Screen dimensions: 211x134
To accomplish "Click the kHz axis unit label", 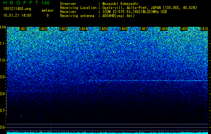I will point(3,27).
